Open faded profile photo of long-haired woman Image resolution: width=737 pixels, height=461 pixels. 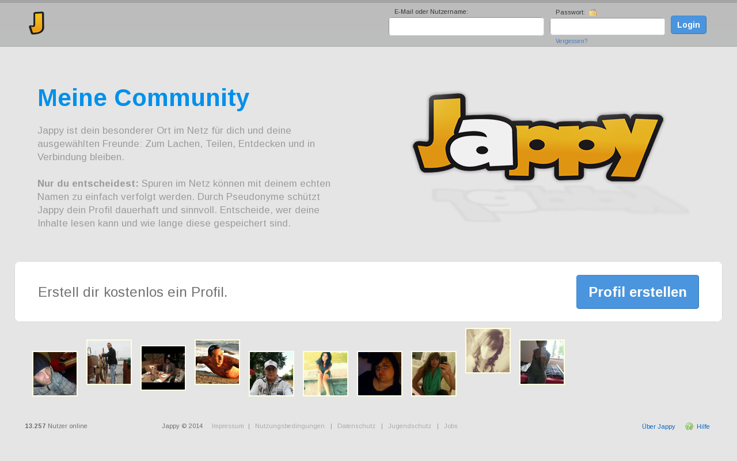click(x=488, y=350)
